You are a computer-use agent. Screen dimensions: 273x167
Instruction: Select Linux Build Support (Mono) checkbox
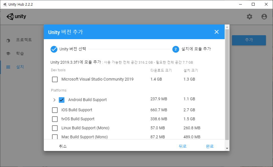[x=55, y=128]
